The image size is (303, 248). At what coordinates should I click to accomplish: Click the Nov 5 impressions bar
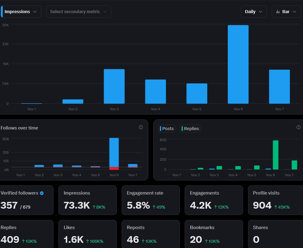point(197,93)
